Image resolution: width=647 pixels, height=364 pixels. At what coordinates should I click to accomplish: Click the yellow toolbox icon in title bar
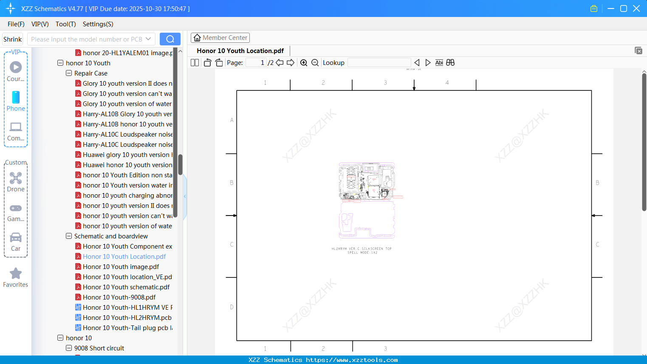(594, 8)
